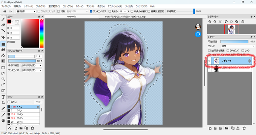The image size is (256, 135).
Task: Add a new brush in Brush panel
Action: (16, 128)
